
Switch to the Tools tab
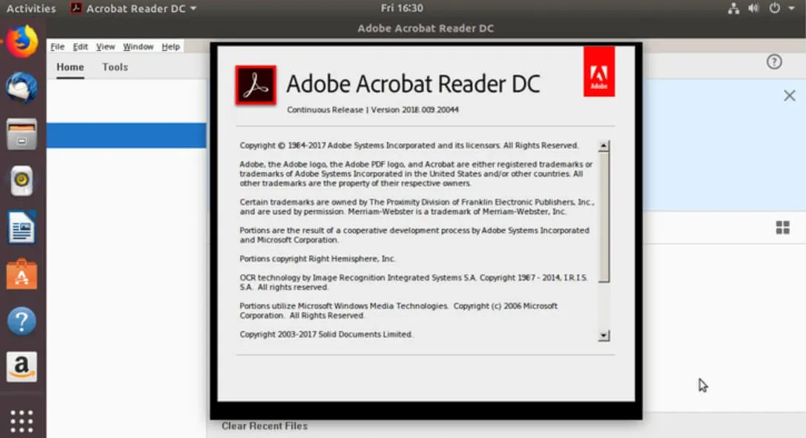pyautogui.click(x=115, y=67)
